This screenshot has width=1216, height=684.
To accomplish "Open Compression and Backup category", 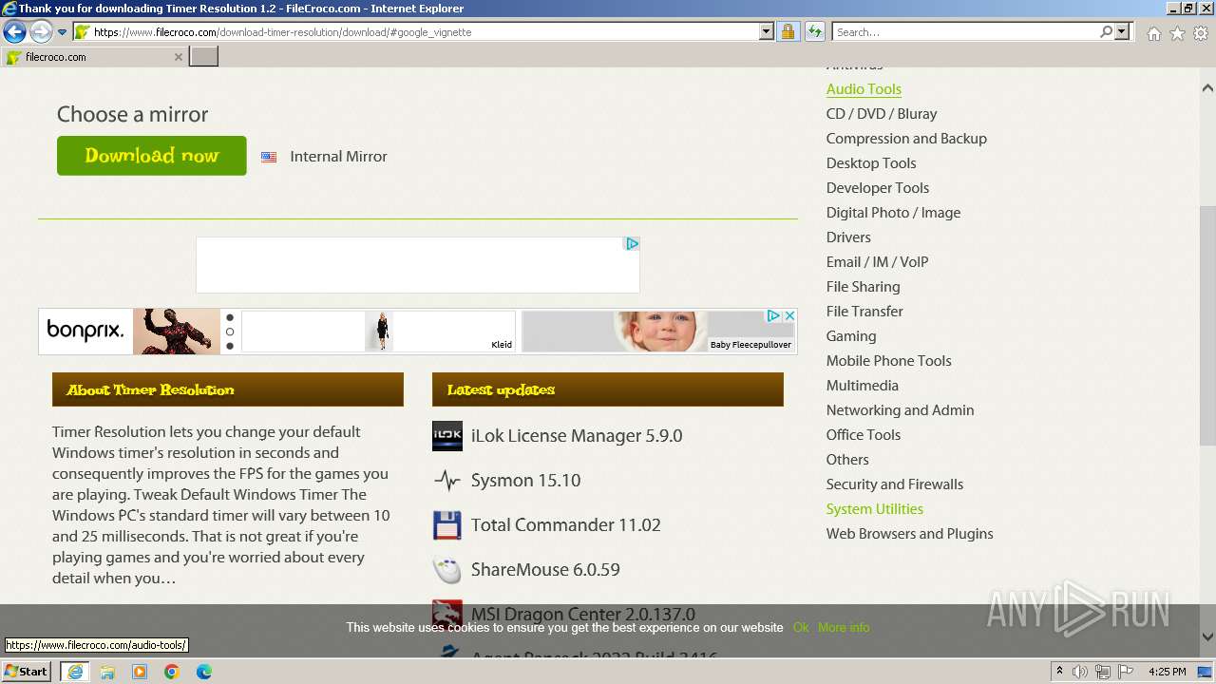I will [906, 139].
